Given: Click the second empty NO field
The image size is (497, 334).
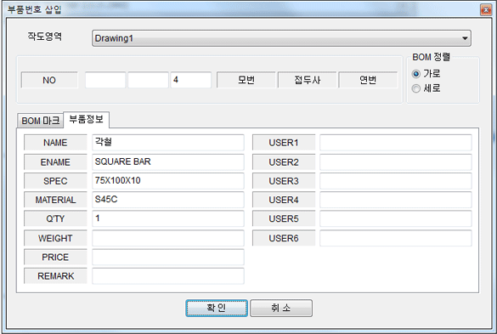Looking at the screenshot, I should [x=148, y=80].
